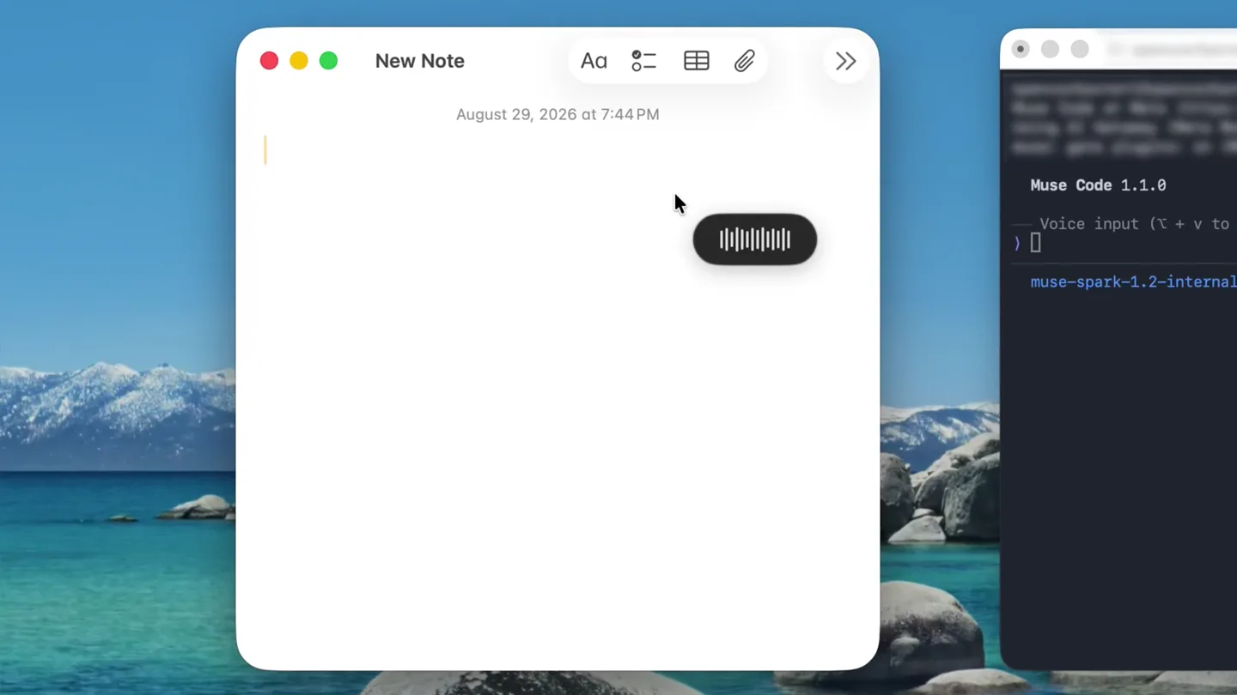Click the muse-spark-1.2-internal model label
The image size is (1237, 695).
click(1133, 281)
